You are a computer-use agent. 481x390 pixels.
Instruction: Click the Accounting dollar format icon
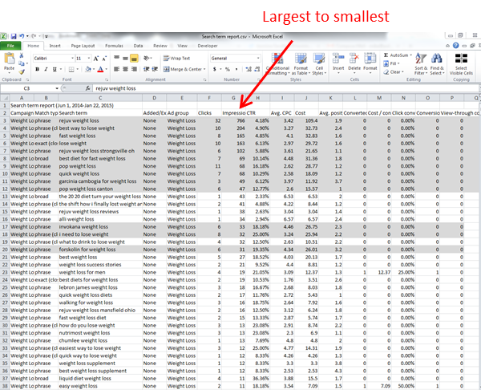[214, 69]
